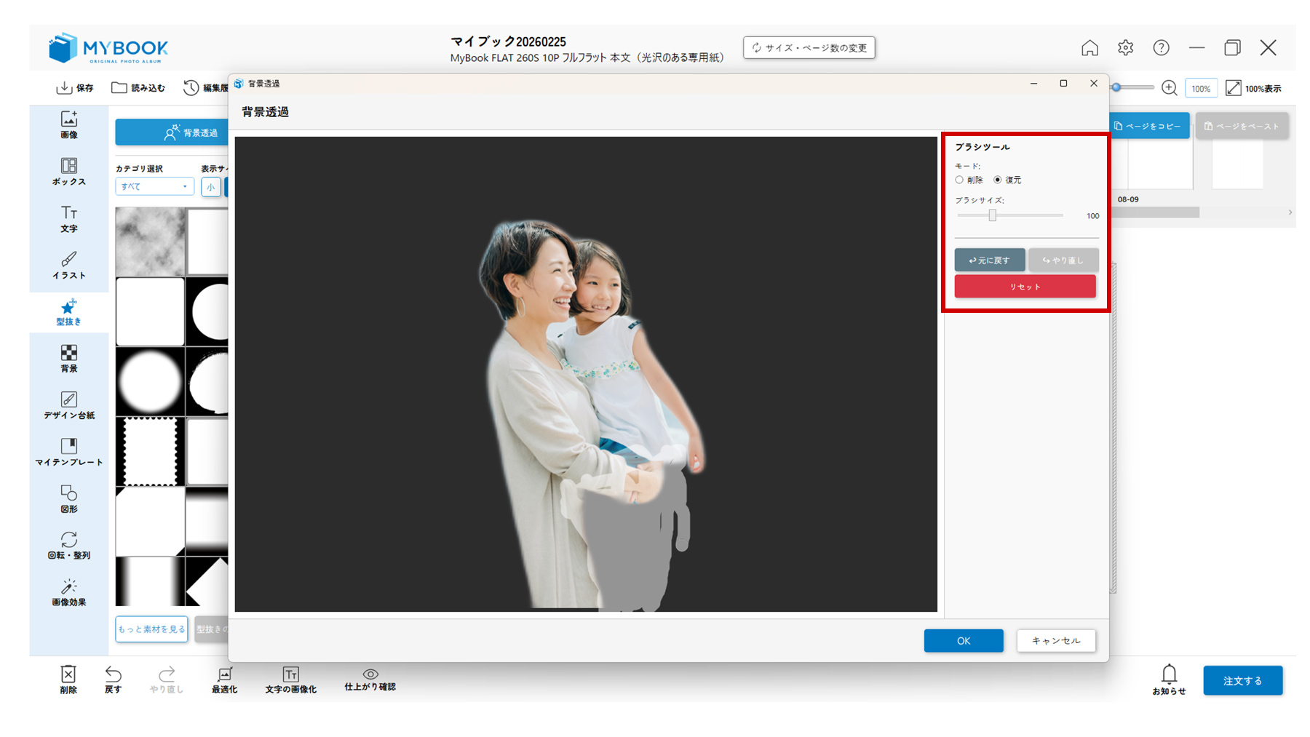Click the ページをペースト button
This screenshot has width=1310, height=737.
pos(1242,126)
